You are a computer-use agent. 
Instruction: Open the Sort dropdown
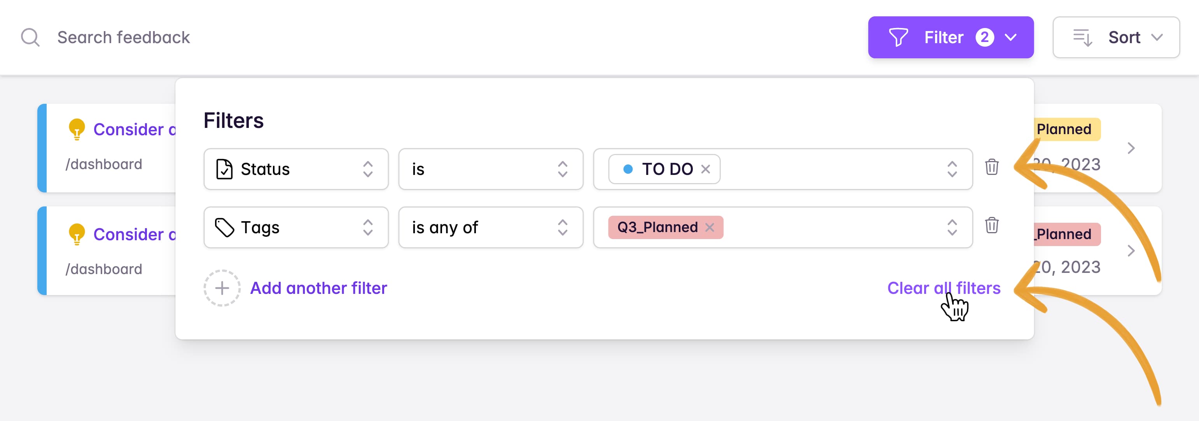pos(1116,37)
